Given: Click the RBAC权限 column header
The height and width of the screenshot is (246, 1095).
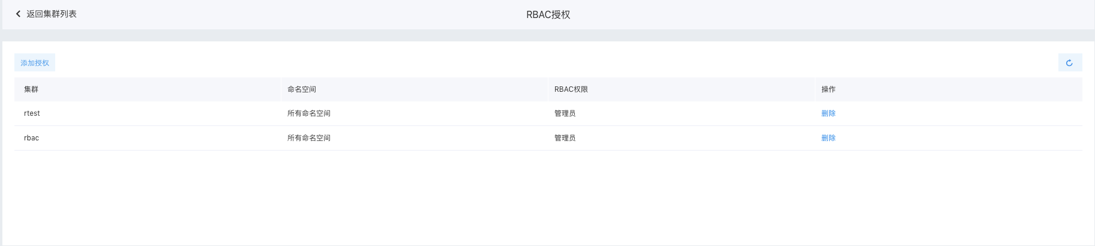Looking at the screenshot, I should 571,89.
